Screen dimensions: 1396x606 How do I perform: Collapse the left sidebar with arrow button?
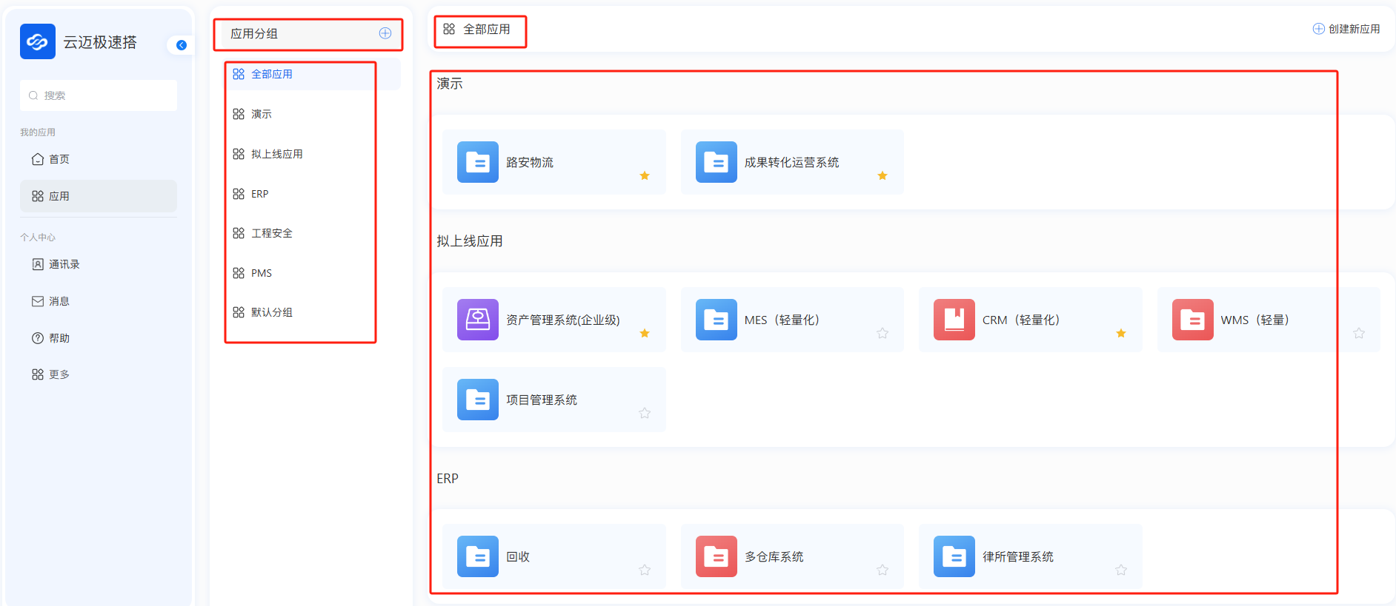[182, 45]
